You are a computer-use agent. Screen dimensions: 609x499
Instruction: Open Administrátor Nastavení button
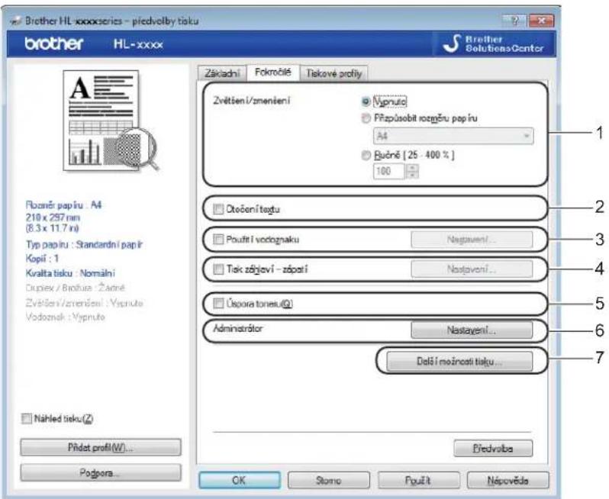(x=472, y=330)
